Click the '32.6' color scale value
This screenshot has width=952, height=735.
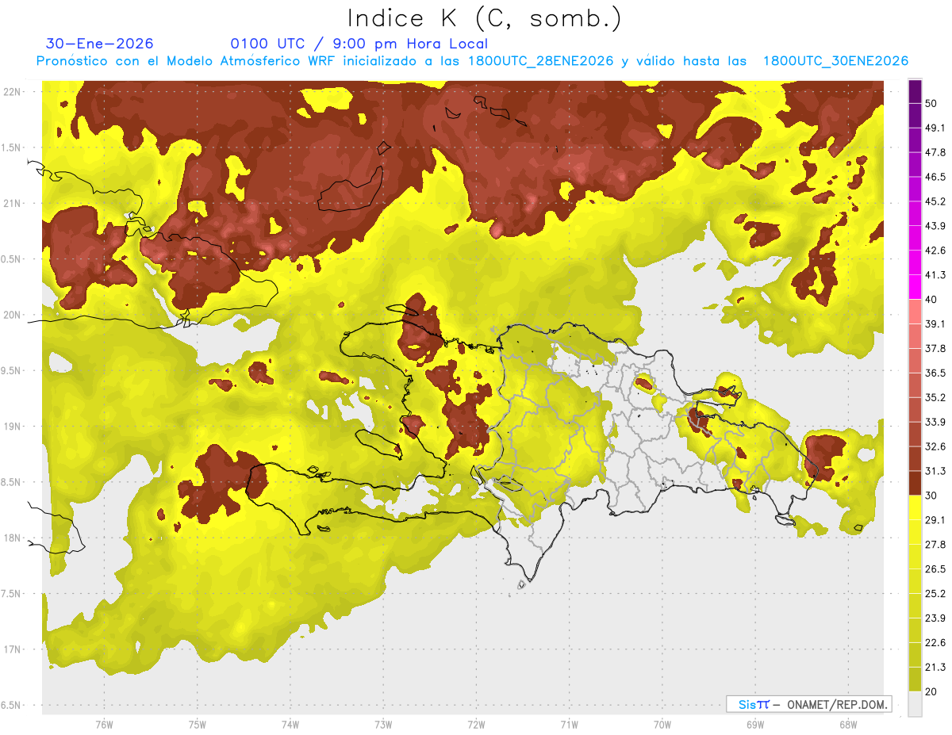pyautogui.click(x=935, y=446)
